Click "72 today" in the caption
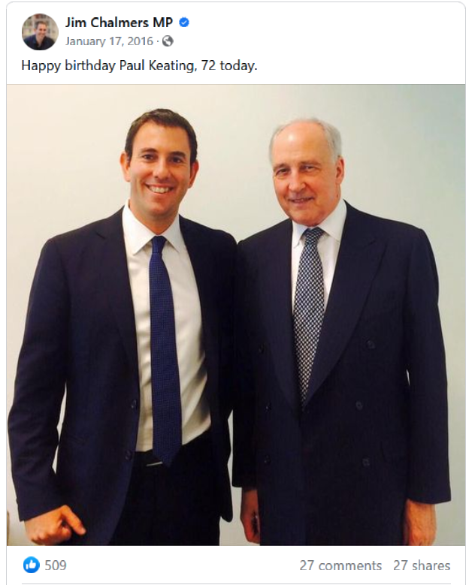 (229, 65)
